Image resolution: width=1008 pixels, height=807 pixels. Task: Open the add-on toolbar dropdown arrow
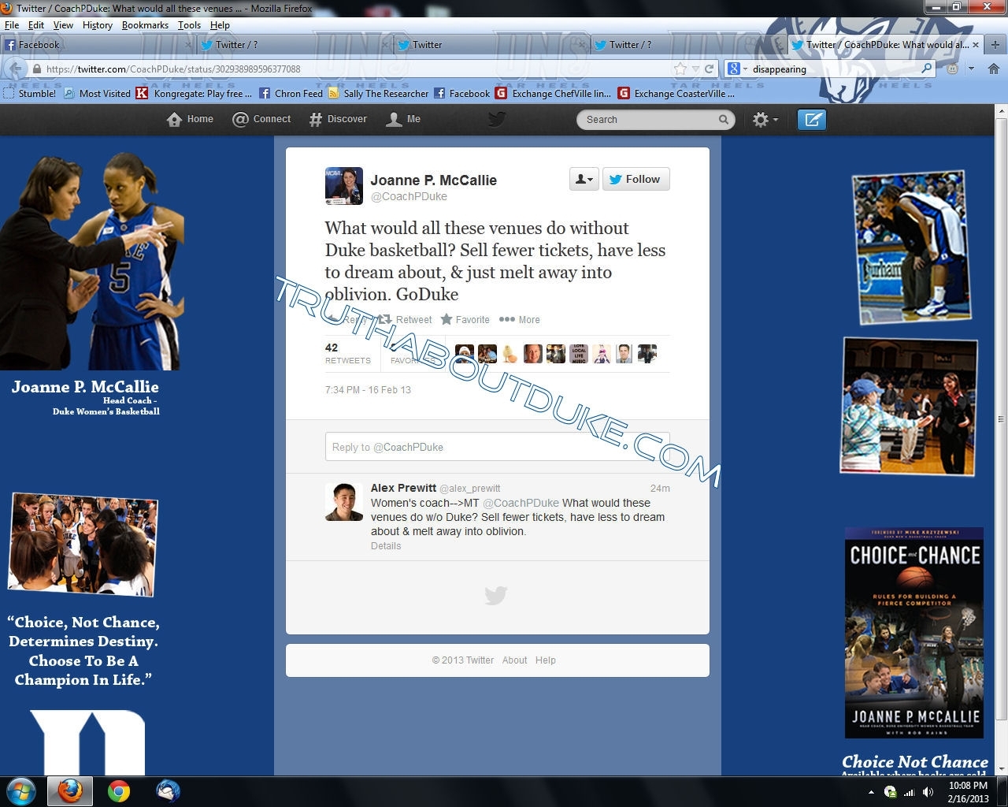click(x=971, y=69)
